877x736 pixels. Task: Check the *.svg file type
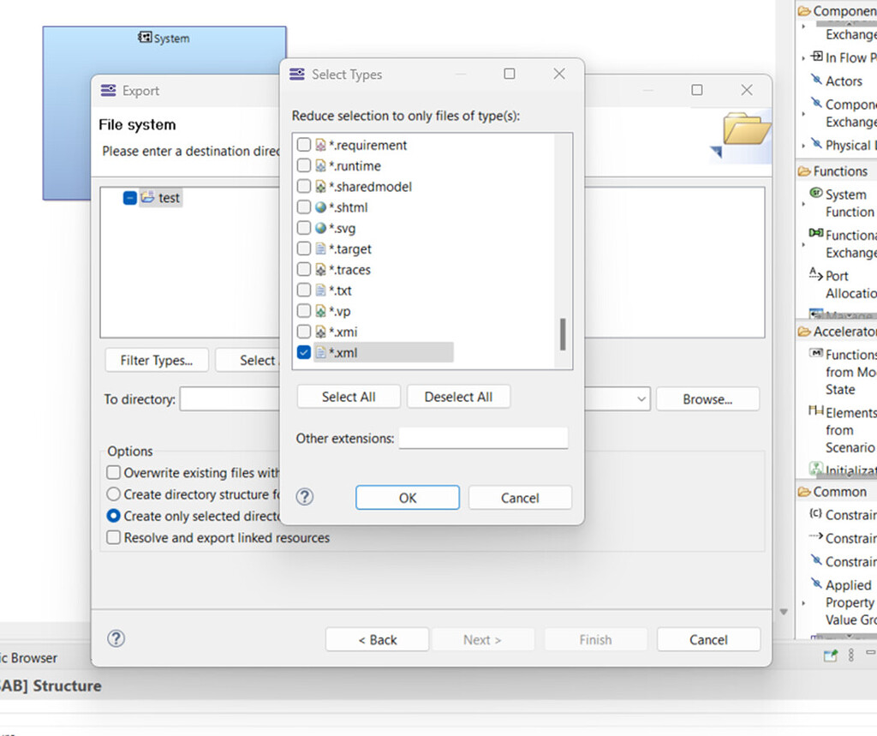(x=303, y=228)
